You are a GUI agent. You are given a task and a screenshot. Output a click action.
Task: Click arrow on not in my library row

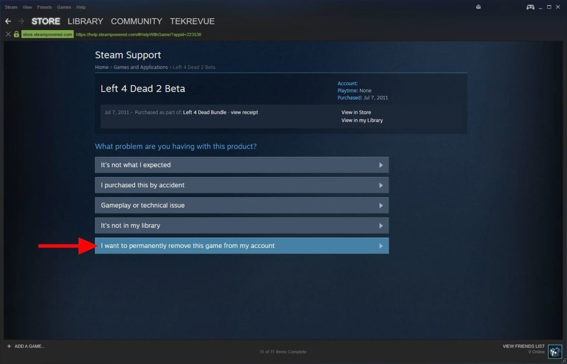[381, 226]
